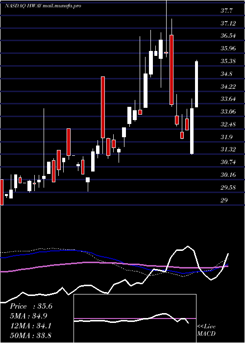Select the 34.22 price axis label
The width and height of the screenshot is (245, 343).
coord(228,86)
